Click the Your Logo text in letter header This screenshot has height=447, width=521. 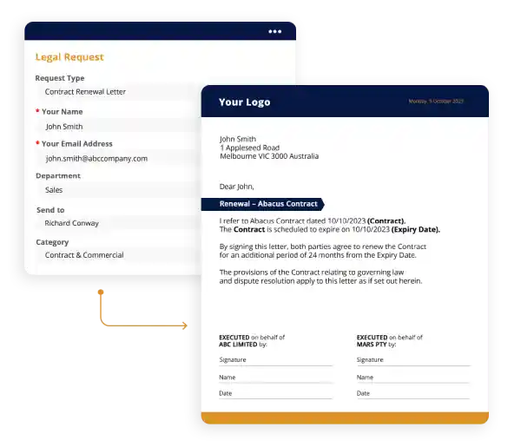tap(245, 102)
